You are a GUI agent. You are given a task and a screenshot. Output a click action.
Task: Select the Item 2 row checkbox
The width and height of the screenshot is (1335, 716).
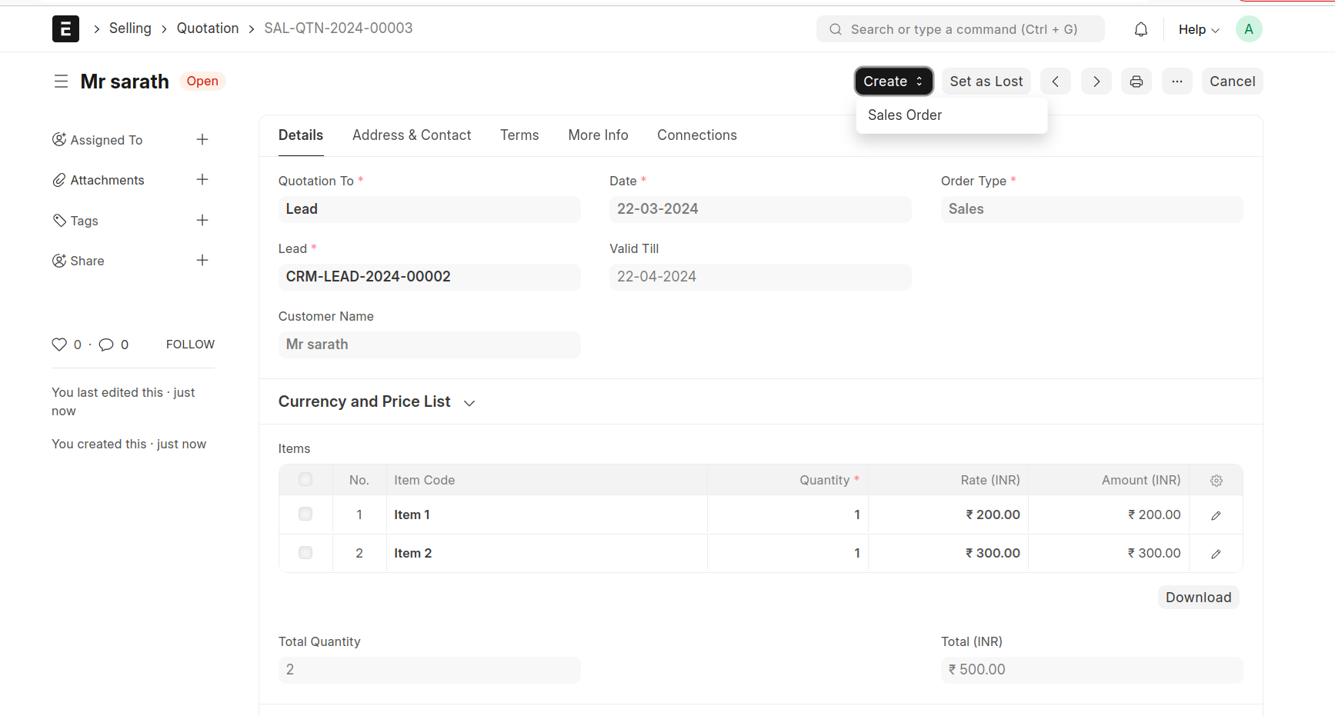coord(305,553)
